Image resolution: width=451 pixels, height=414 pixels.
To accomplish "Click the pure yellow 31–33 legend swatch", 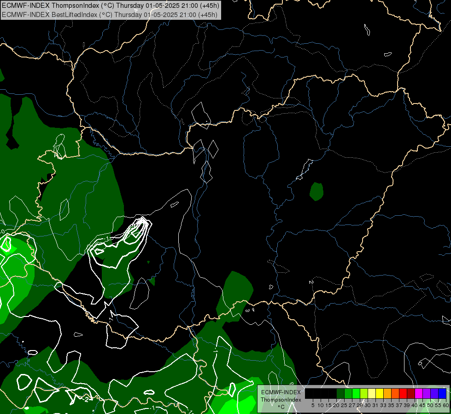I will pyautogui.click(x=380, y=394).
